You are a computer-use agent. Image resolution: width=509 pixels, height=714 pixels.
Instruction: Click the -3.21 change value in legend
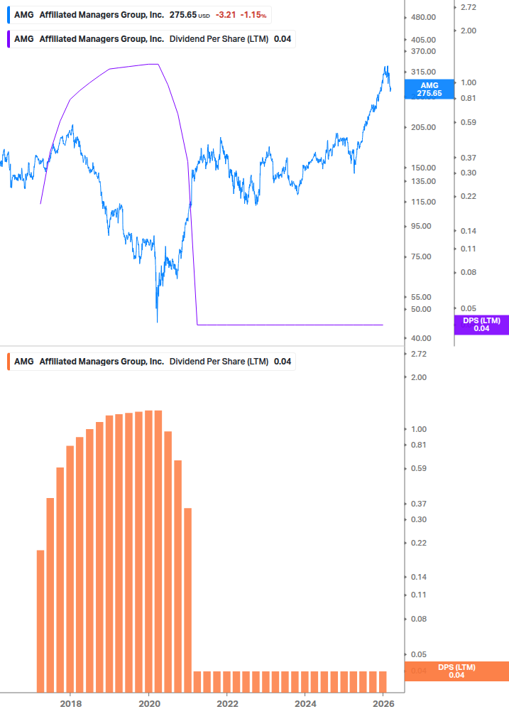click(226, 15)
